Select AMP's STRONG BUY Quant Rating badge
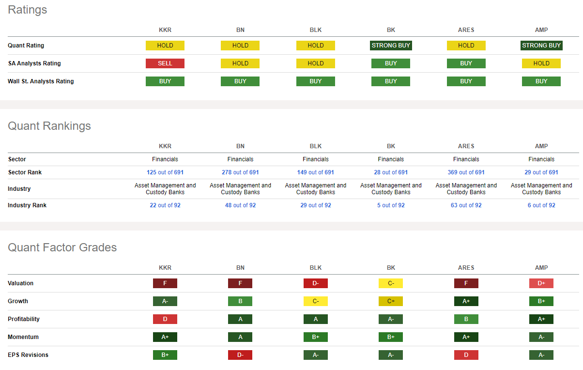The width and height of the screenshot is (583, 370). point(541,46)
